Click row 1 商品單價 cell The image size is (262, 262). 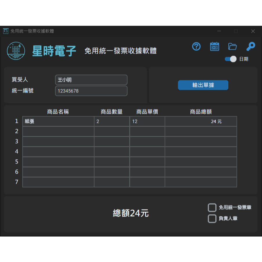click(x=147, y=121)
